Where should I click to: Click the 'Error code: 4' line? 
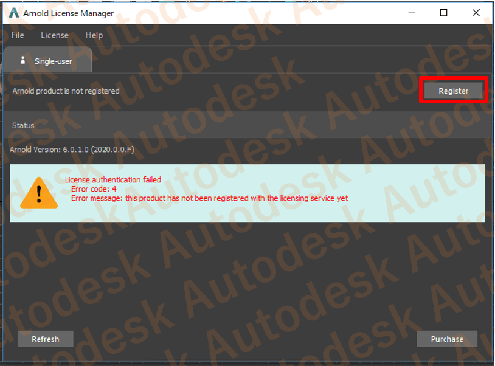click(x=94, y=189)
